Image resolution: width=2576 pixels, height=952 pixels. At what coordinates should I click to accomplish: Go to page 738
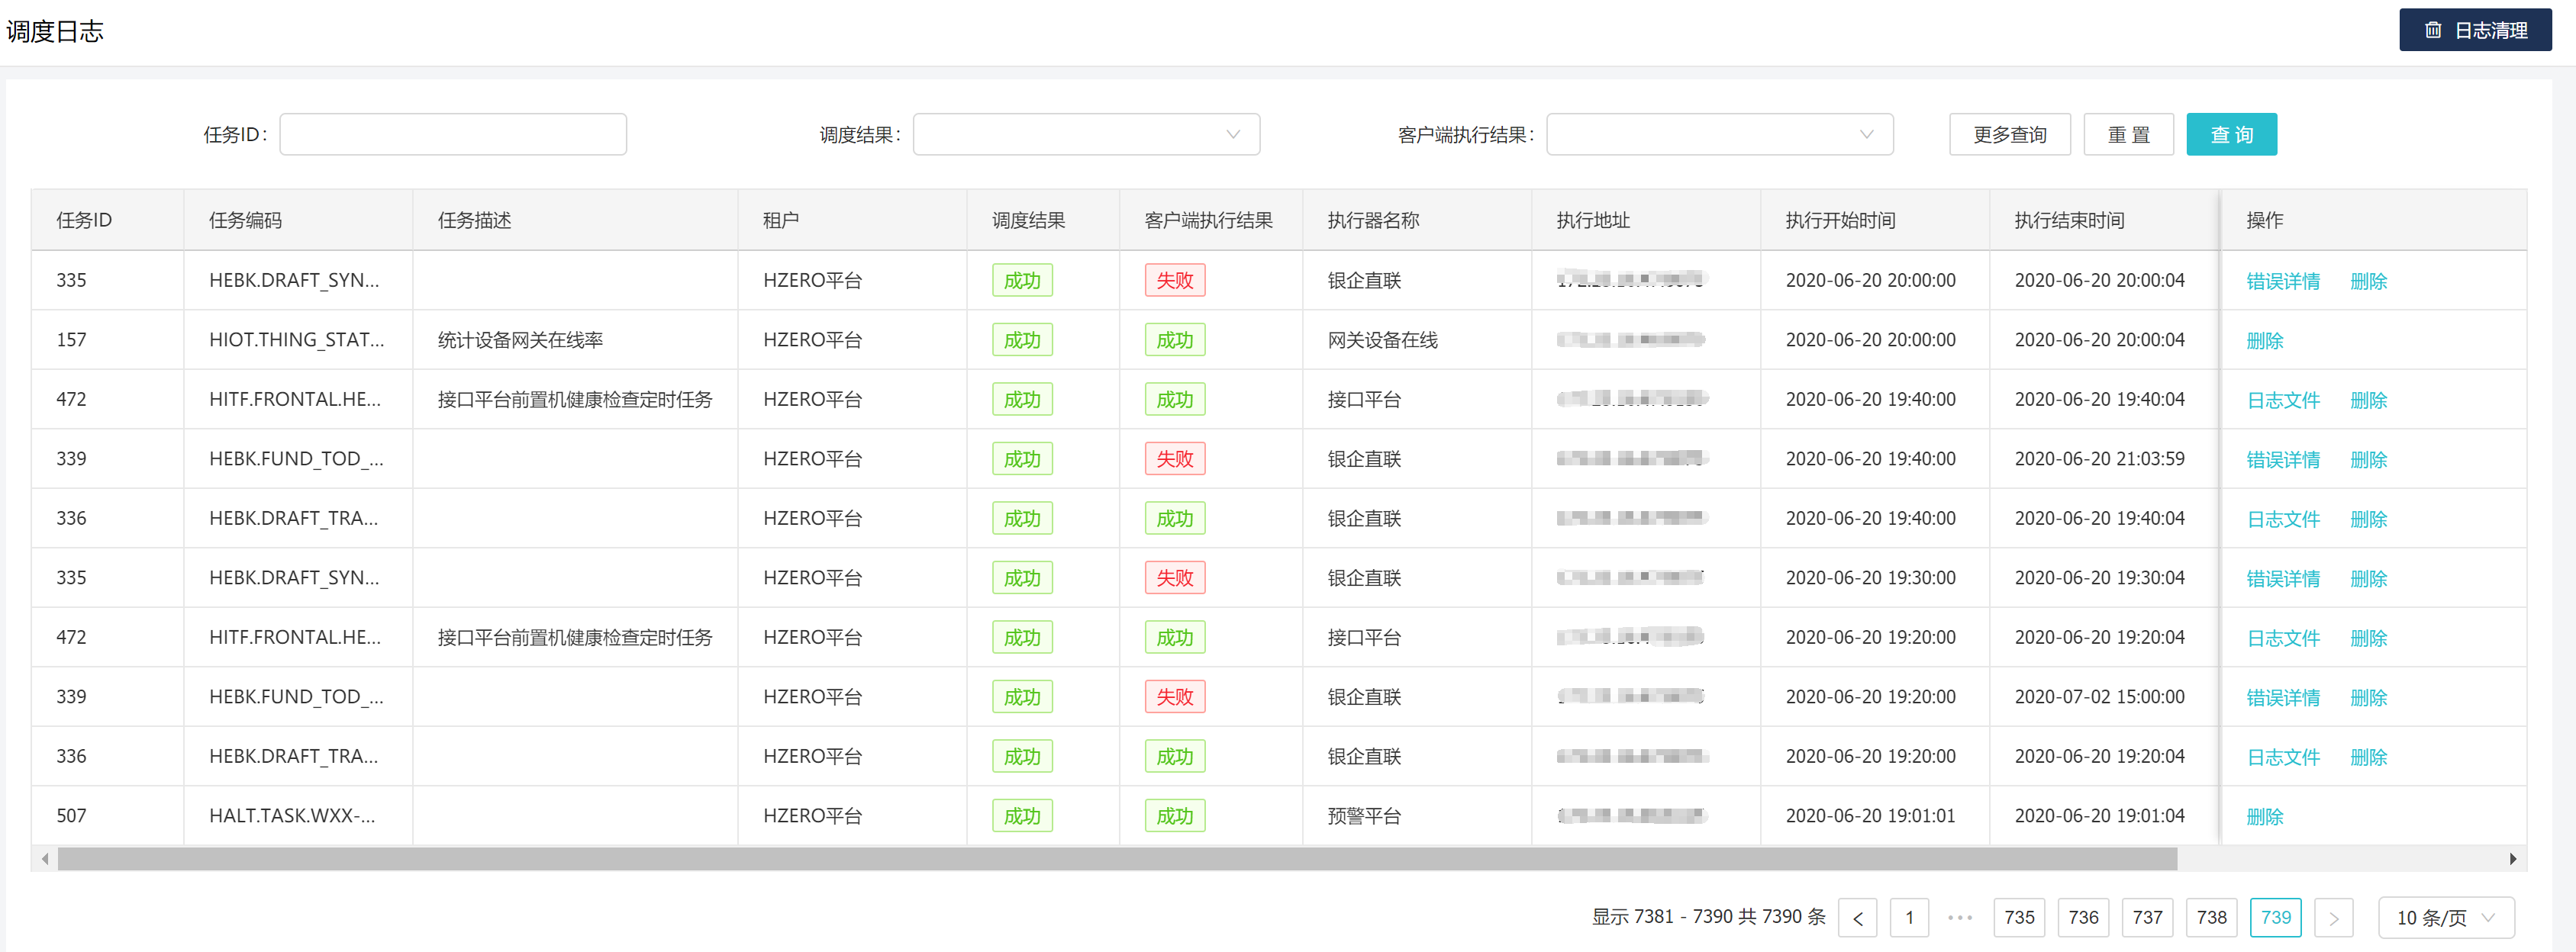(2211, 918)
